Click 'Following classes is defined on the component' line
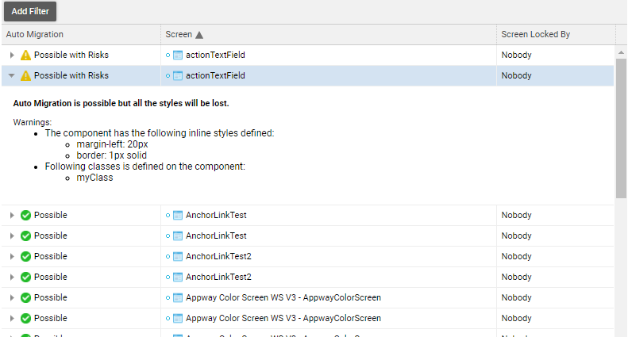628x337 pixels. pos(145,167)
